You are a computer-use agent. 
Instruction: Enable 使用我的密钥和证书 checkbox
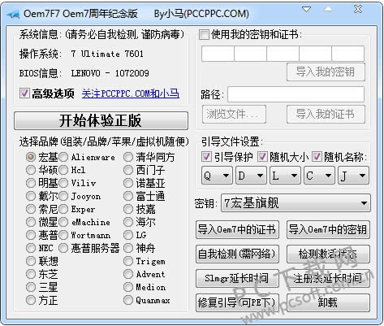point(204,35)
